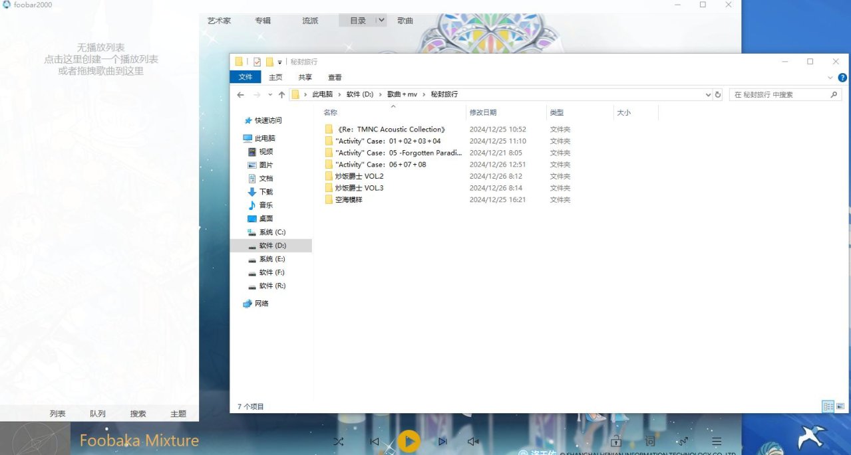851x455 pixels.
Task: Open the recent locations dropdown arrow
Action: tap(269, 95)
